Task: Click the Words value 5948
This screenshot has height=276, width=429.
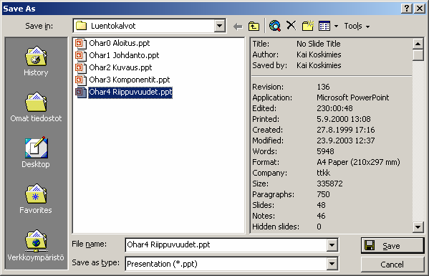Action: coord(325,151)
